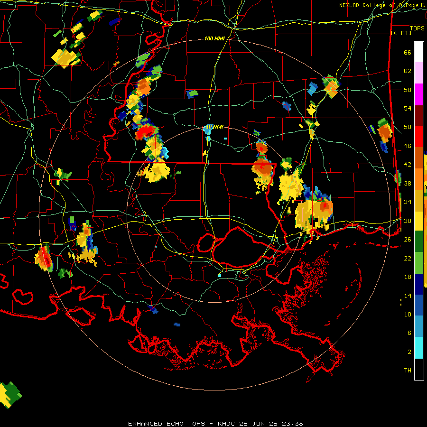Pick the bright red legend swatch
The width and height of the screenshot is (427, 427).
click(419, 137)
